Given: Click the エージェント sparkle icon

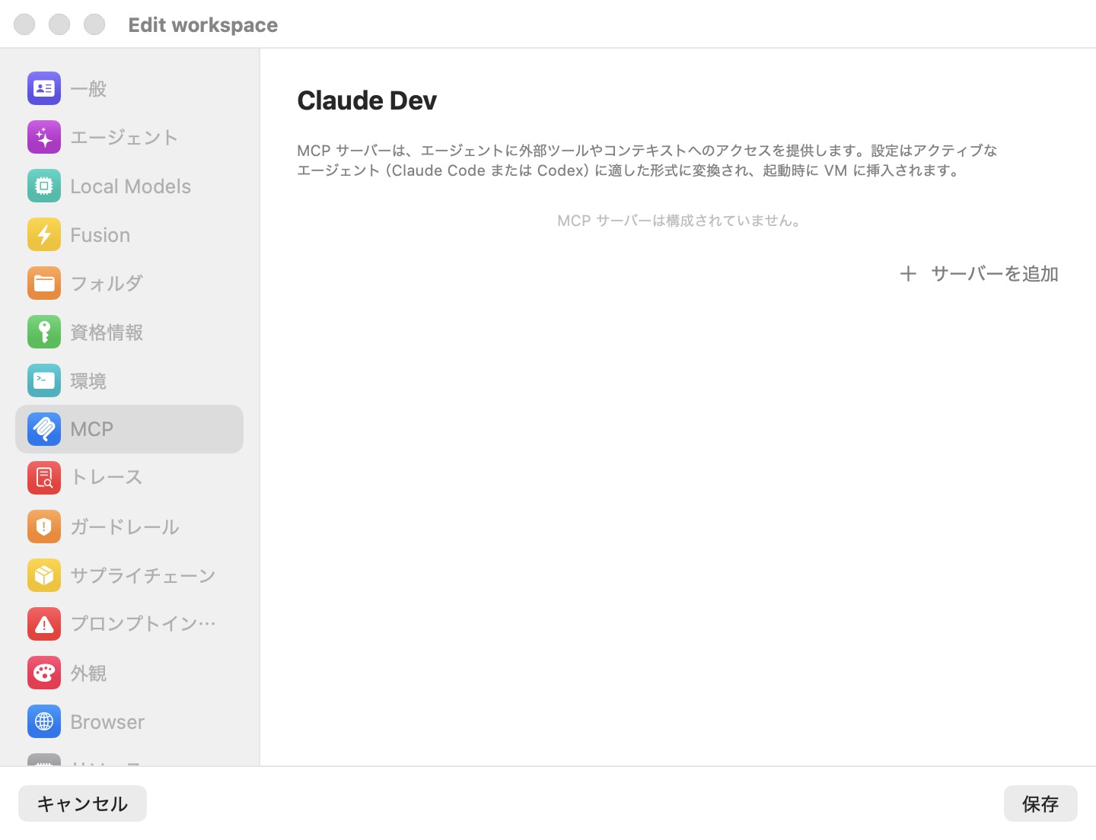Looking at the screenshot, I should pos(44,137).
